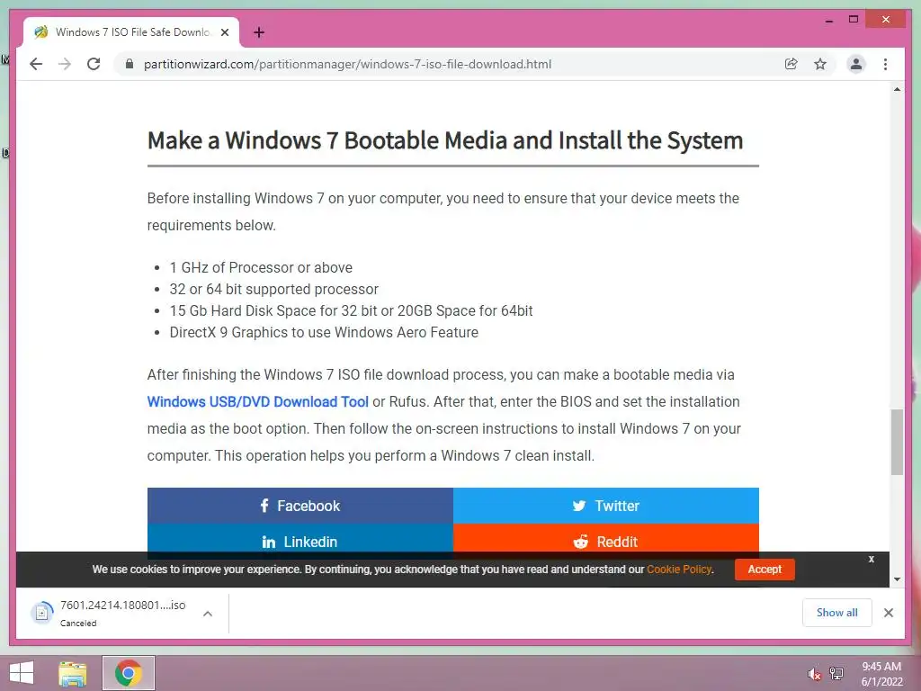This screenshot has width=921, height=691.
Task: Share the article on Linkedin
Action: 300,541
